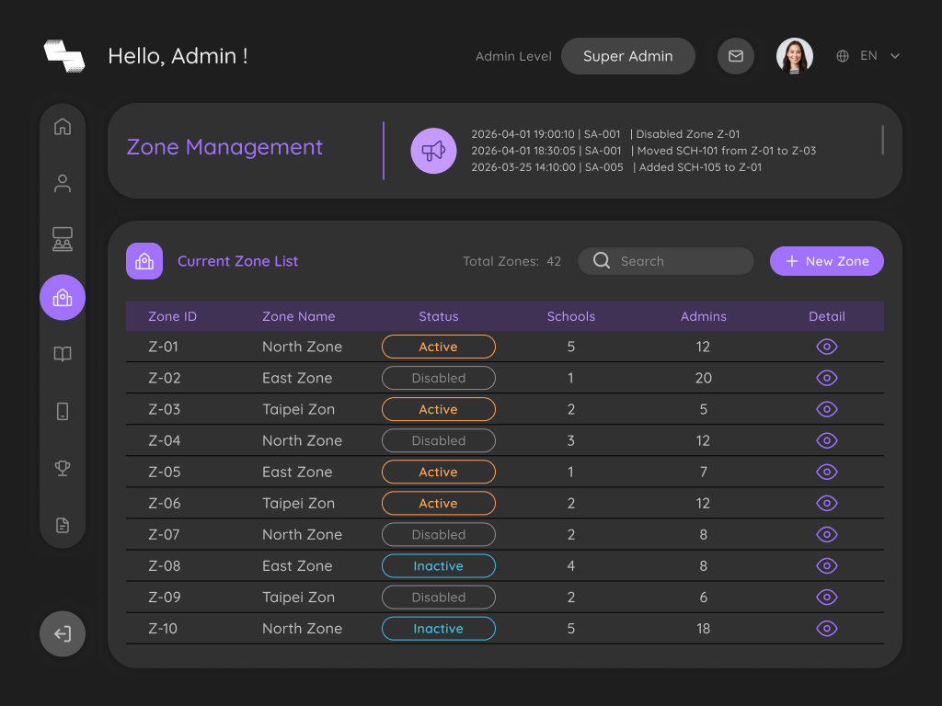Click the Active status of Z-05

point(439,472)
